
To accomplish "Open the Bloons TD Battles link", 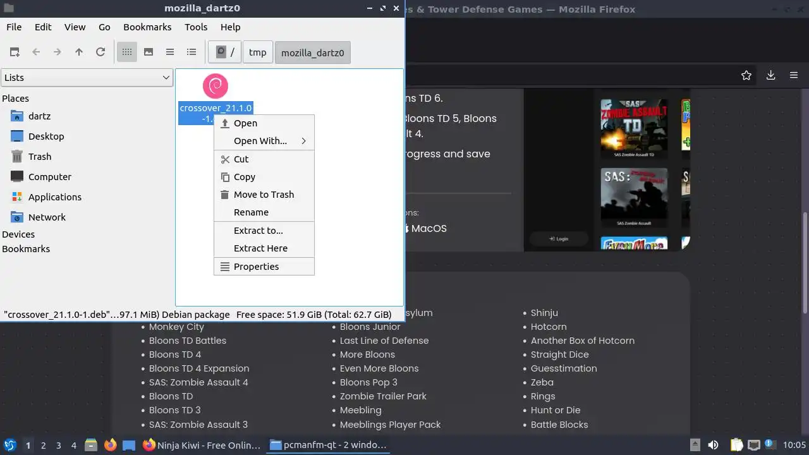I will click(188, 341).
